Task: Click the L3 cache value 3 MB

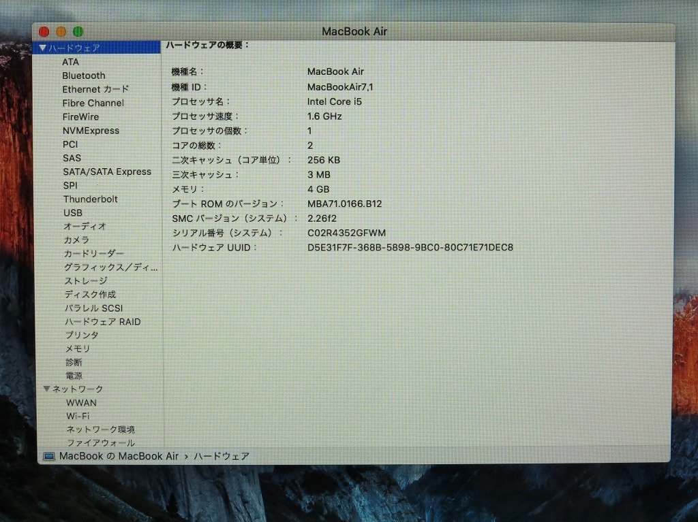Action: [319, 175]
